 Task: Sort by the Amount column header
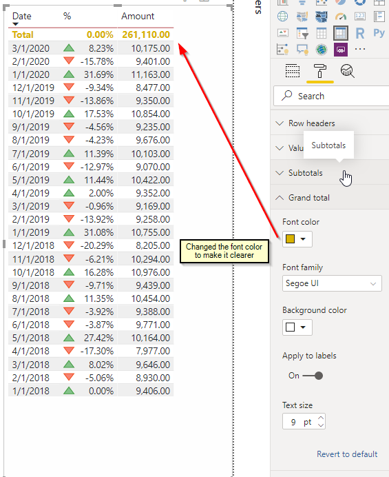(138, 16)
